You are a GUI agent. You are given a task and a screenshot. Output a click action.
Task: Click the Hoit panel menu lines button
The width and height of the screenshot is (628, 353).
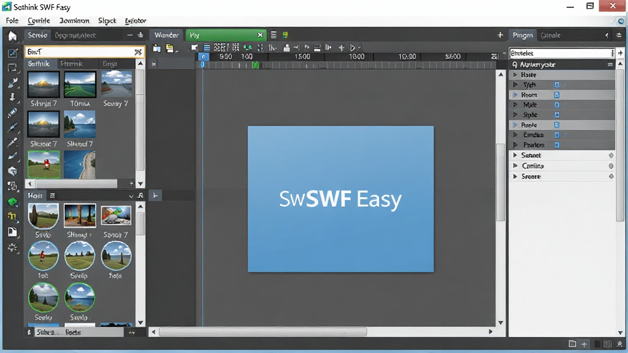(x=52, y=195)
